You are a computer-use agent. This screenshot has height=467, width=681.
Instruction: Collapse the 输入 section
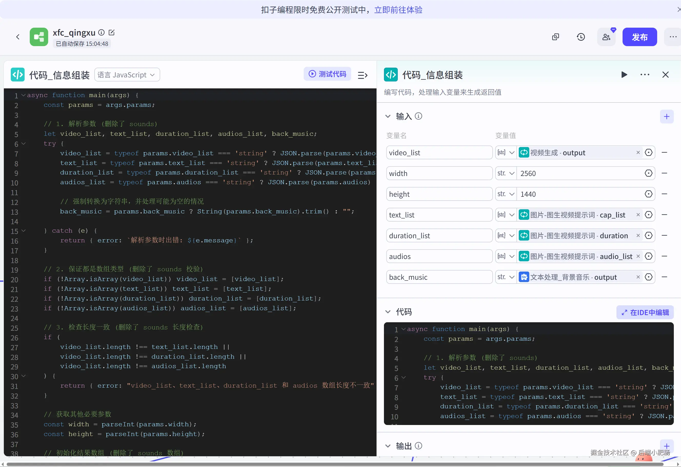388,116
